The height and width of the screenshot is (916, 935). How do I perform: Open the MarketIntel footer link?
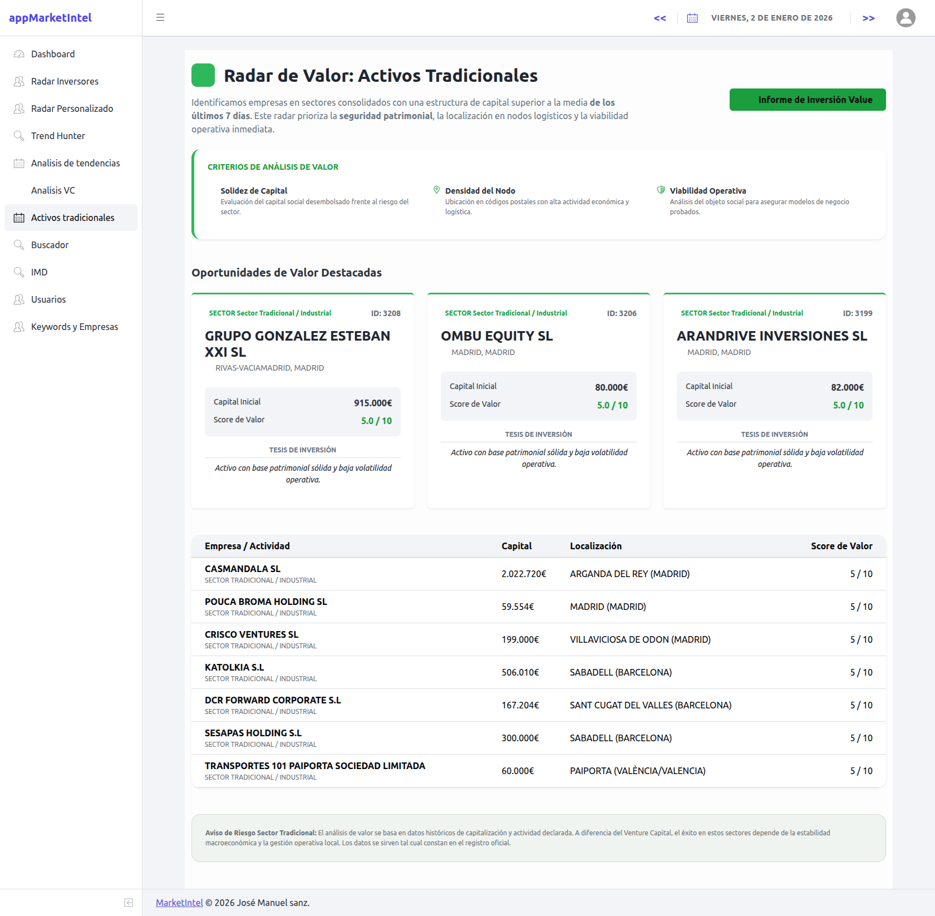click(x=179, y=902)
